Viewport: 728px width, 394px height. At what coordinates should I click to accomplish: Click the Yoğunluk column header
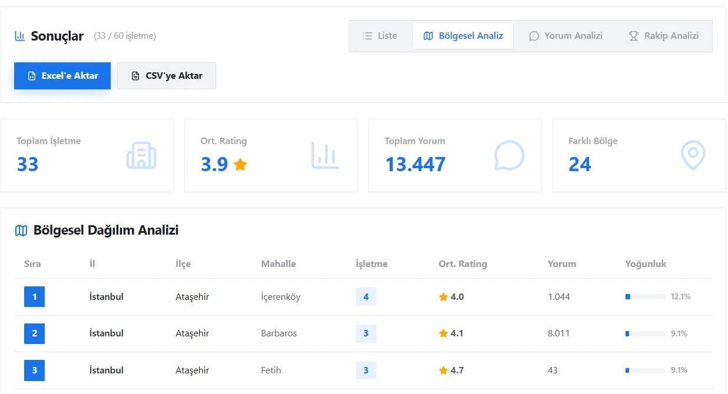click(x=646, y=264)
